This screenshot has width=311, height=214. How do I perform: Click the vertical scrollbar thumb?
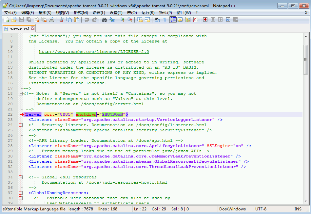pyautogui.click(x=305, y=59)
